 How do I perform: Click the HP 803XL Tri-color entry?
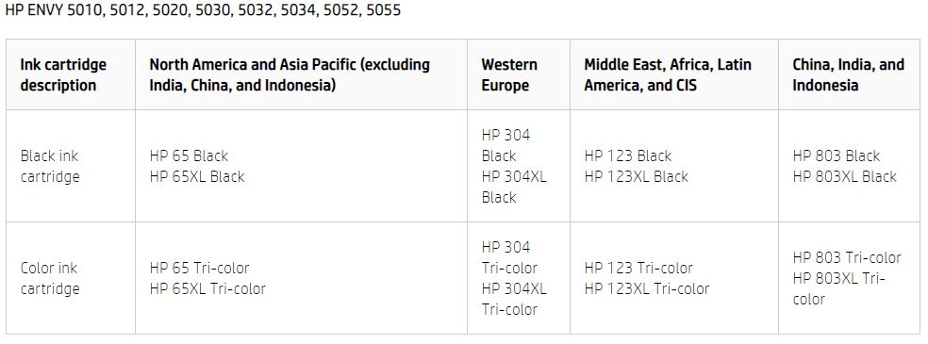838,288
